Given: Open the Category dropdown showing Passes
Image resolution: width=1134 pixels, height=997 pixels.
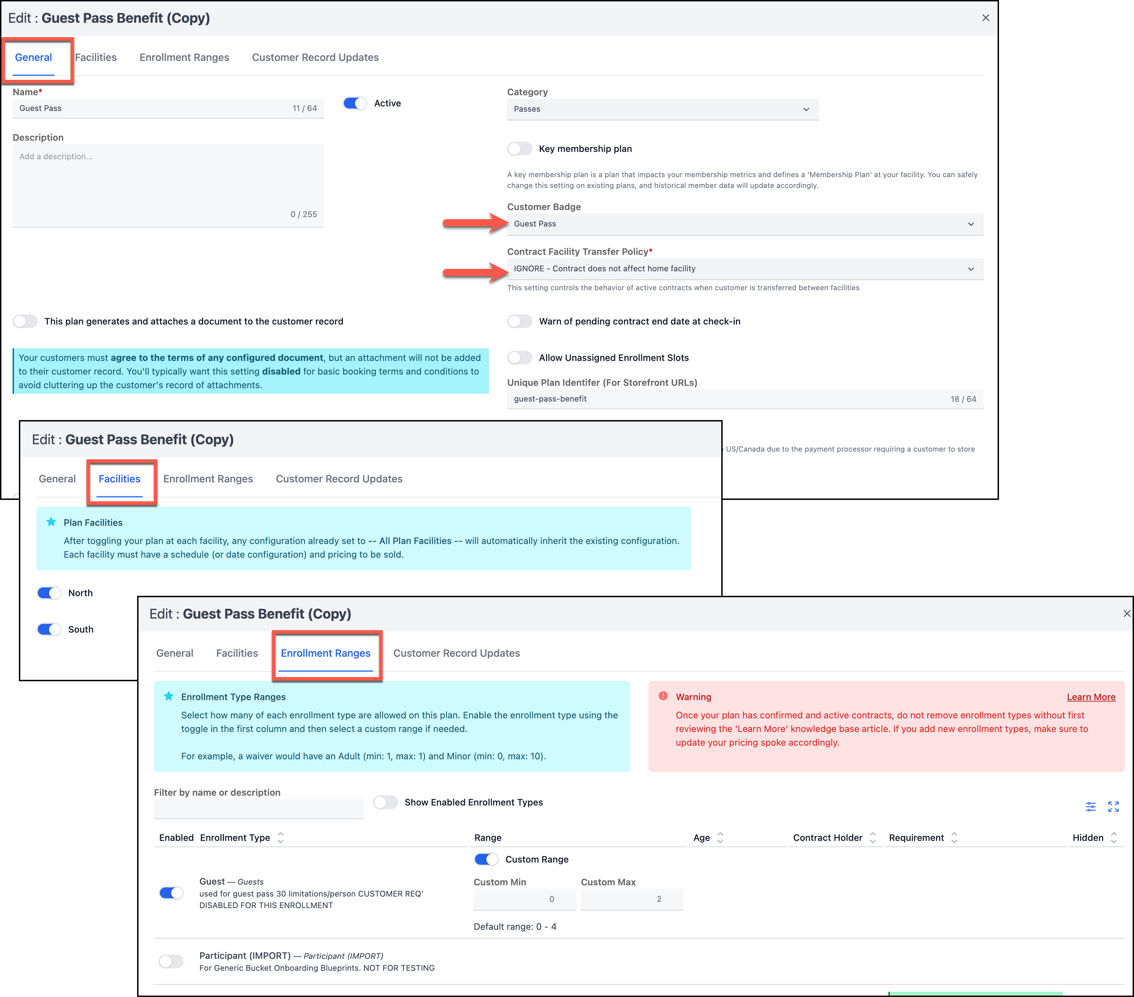Looking at the screenshot, I should (x=662, y=109).
